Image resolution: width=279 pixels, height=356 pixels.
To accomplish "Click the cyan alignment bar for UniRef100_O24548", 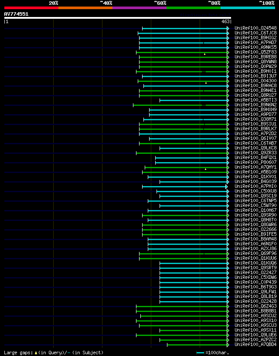I will (x=185, y=28).
